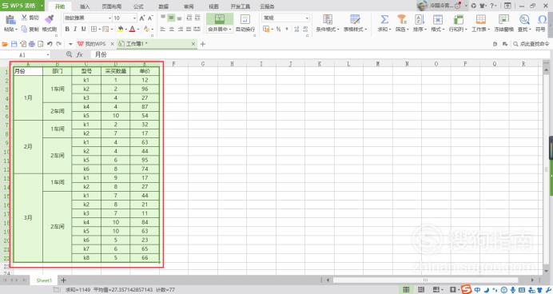
Task: Toggle center text alignment
Action: click(171, 30)
